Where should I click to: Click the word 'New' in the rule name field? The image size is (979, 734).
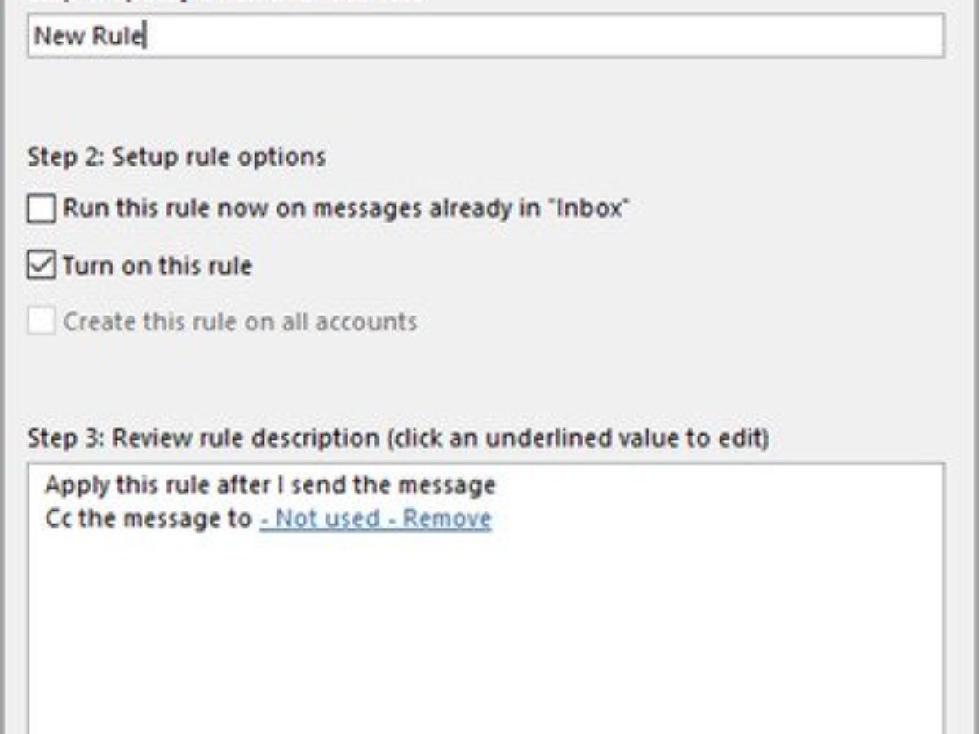pos(55,37)
